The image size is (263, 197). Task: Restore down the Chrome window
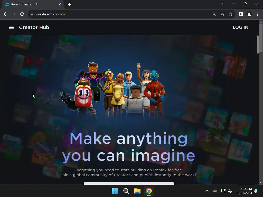[x=245, y=4]
